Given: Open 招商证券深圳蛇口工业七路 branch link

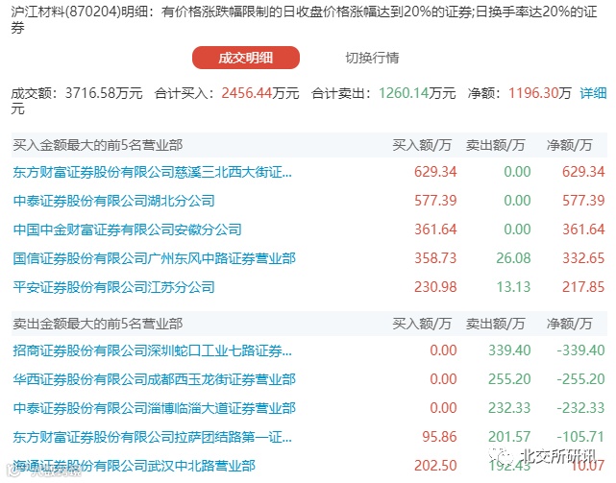Looking at the screenshot, I should pos(153,350).
